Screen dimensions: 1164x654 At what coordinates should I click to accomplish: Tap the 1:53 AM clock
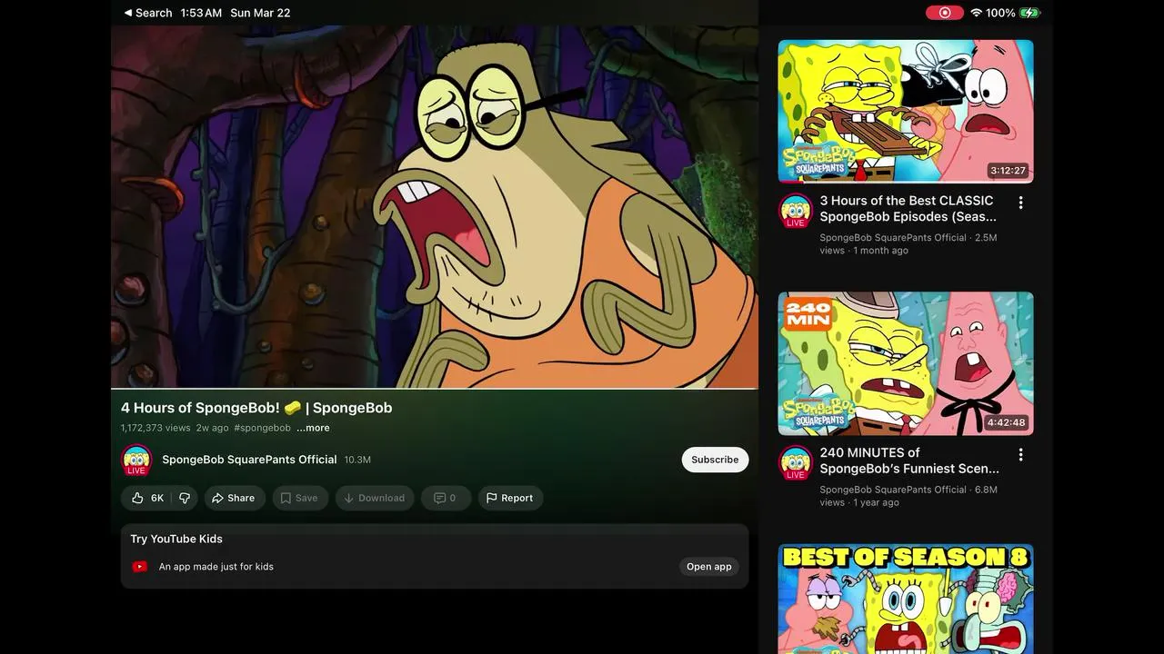pos(201,13)
